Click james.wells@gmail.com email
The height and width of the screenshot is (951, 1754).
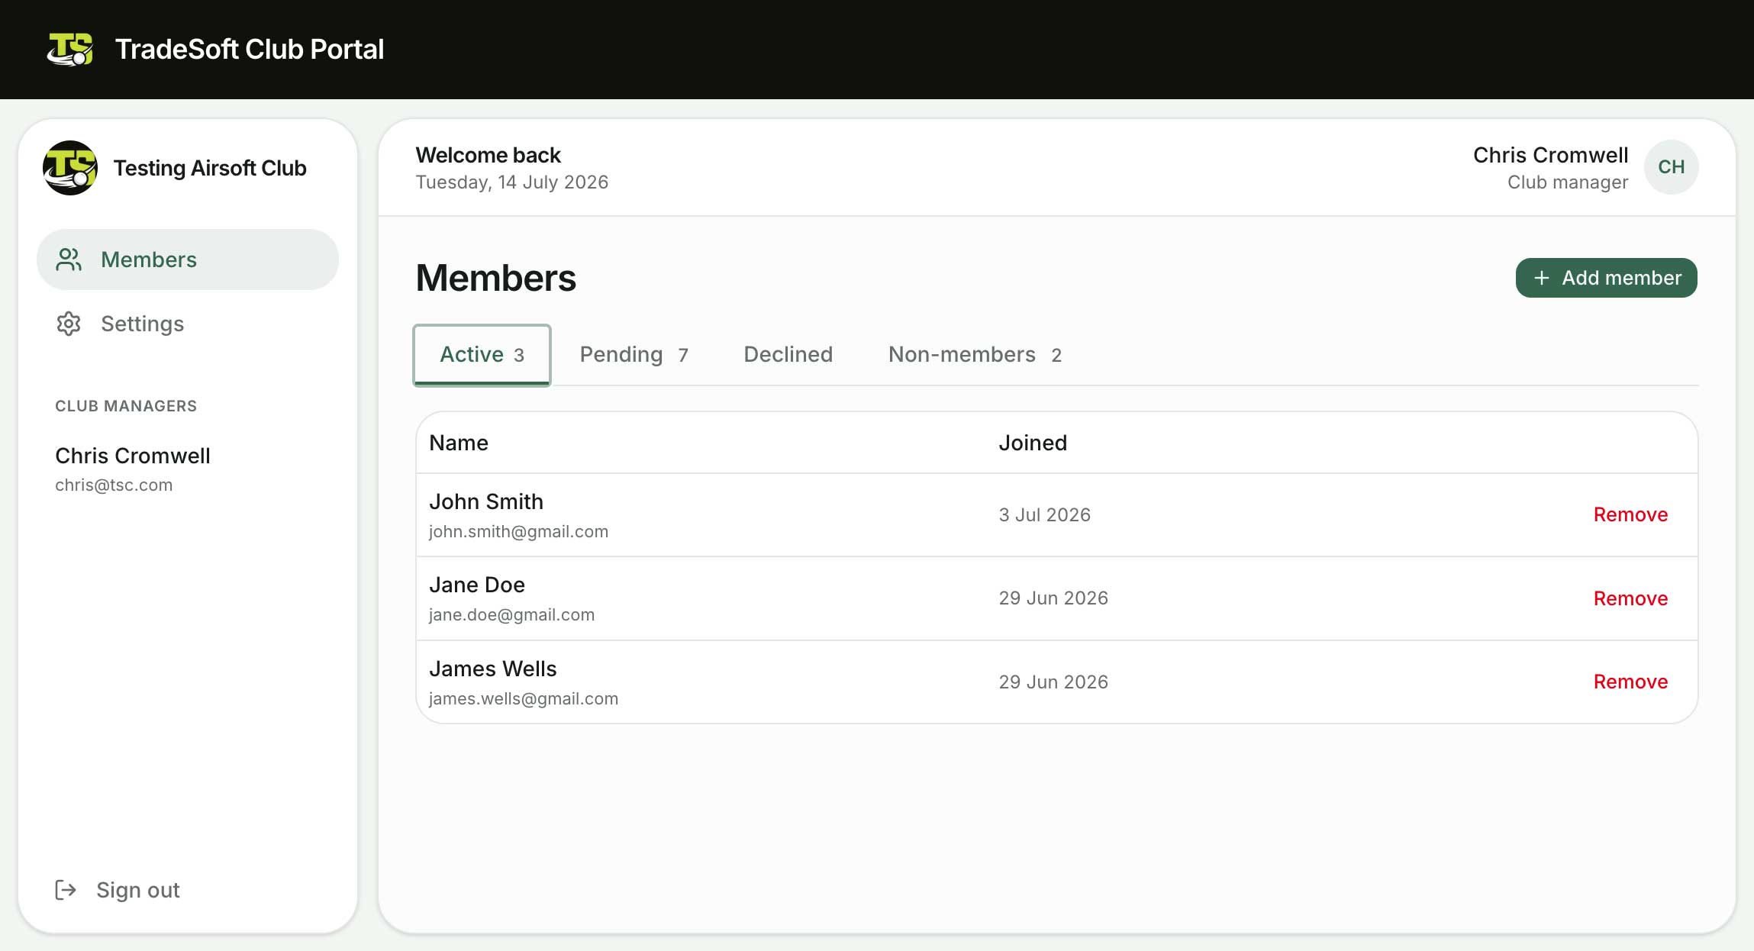[x=523, y=699]
